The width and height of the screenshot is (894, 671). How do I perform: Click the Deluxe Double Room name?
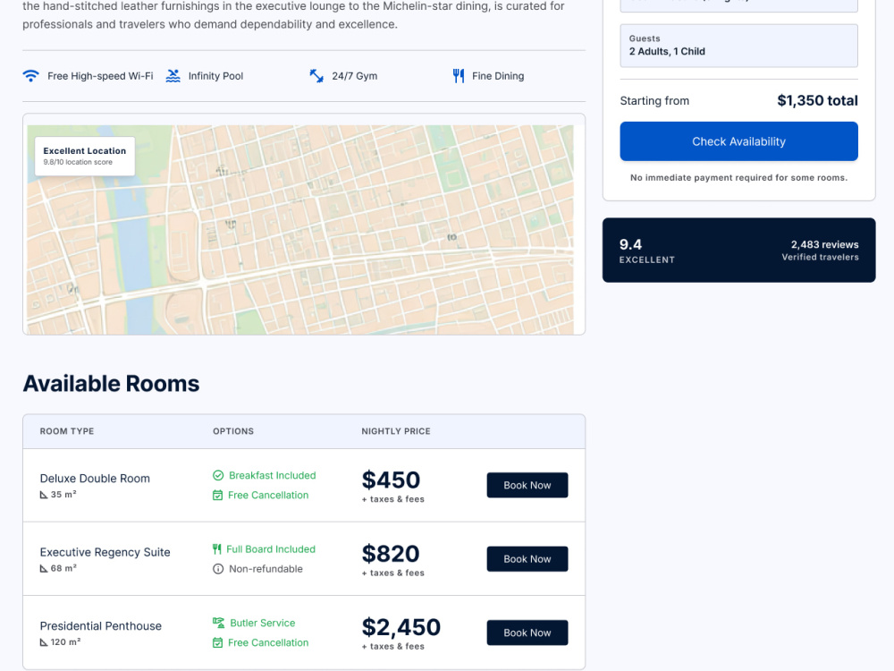[95, 479]
